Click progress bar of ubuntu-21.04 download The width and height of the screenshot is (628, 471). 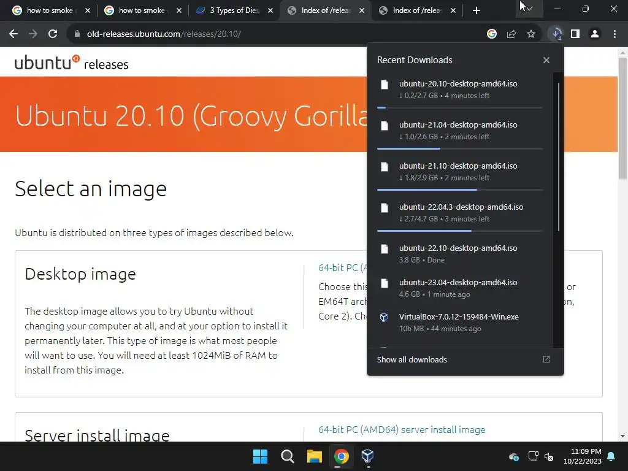pyautogui.click(x=460, y=148)
